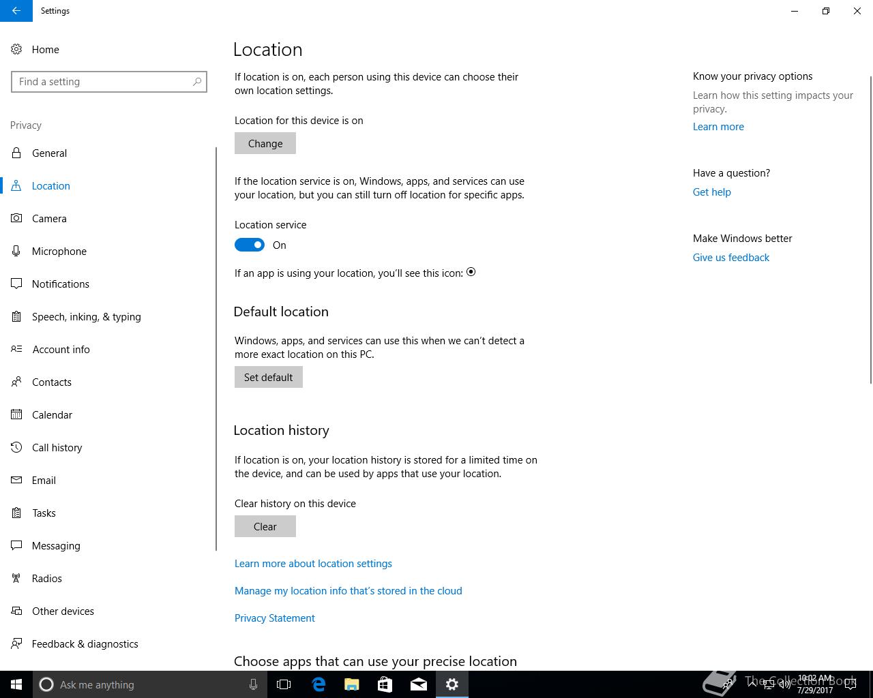Click the Change button for device location
Image resolution: width=873 pixels, height=698 pixels.
click(x=265, y=143)
